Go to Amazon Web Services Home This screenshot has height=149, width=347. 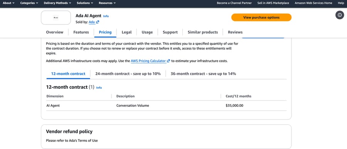pyautogui.click(x=313, y=3)
